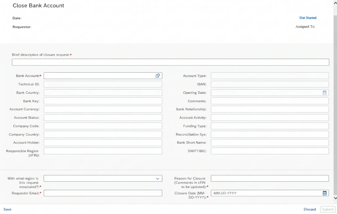
Task: Select the SWIFT/BIC field
Action: [270, 151]
